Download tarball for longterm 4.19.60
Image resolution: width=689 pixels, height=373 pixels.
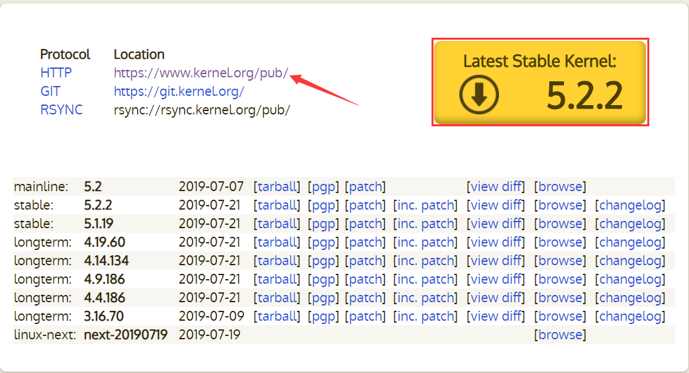point(277,242)
